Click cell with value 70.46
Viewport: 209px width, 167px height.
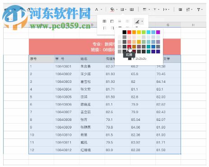click(168, 74)
